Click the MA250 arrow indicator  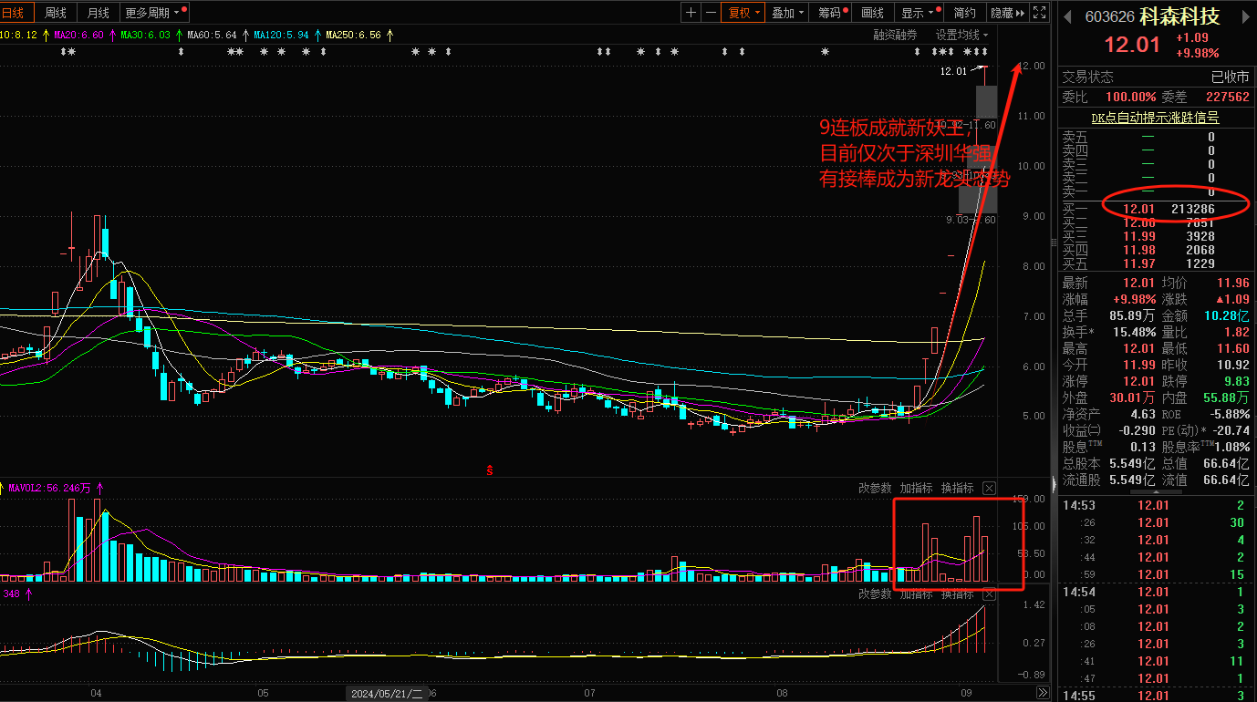point(390,35)
